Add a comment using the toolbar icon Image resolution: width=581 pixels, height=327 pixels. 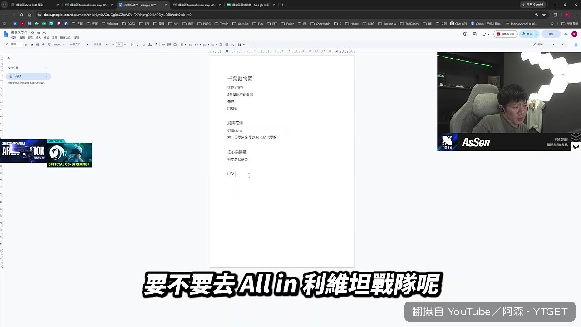click(169, 45)
